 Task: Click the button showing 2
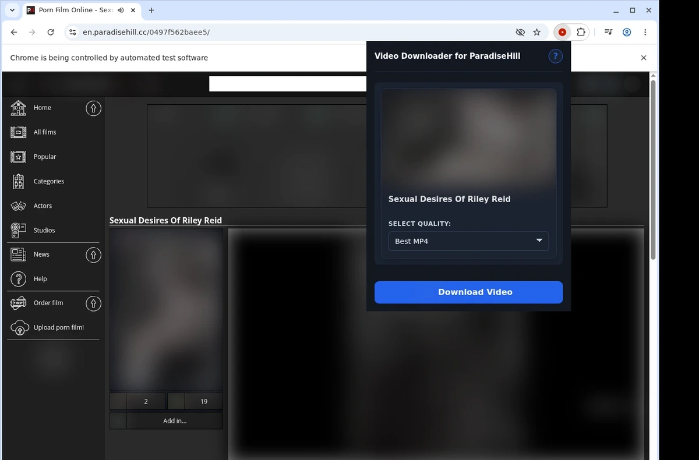click(137, 401)
